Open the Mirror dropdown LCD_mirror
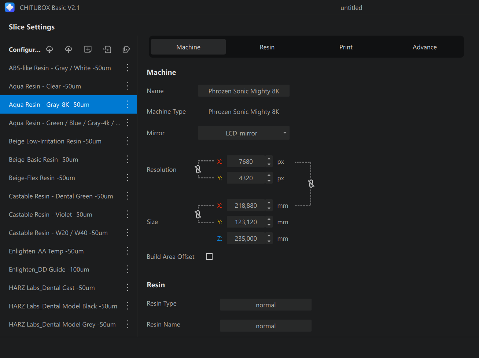This screenshot has height=358, width=479. [x=244, y=133]
